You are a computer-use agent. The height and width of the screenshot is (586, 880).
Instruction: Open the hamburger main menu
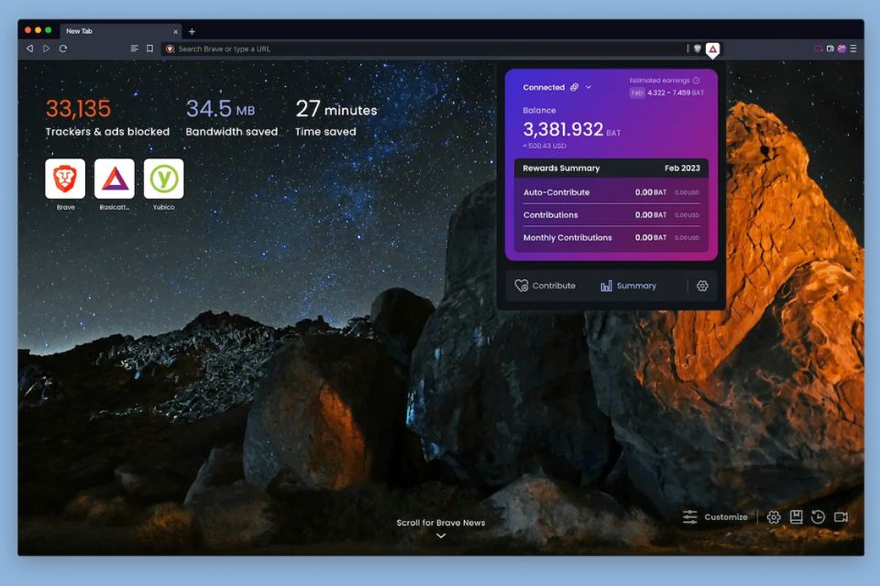point(853,49)
